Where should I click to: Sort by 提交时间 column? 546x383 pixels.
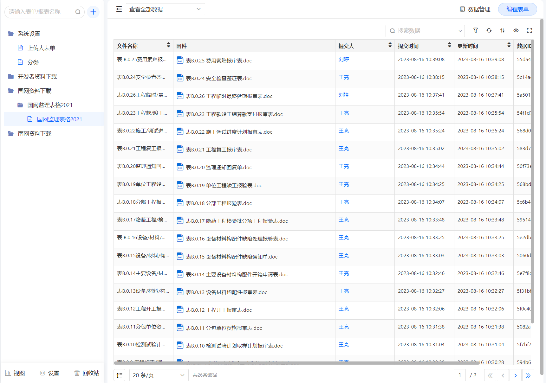pos(449,45)
